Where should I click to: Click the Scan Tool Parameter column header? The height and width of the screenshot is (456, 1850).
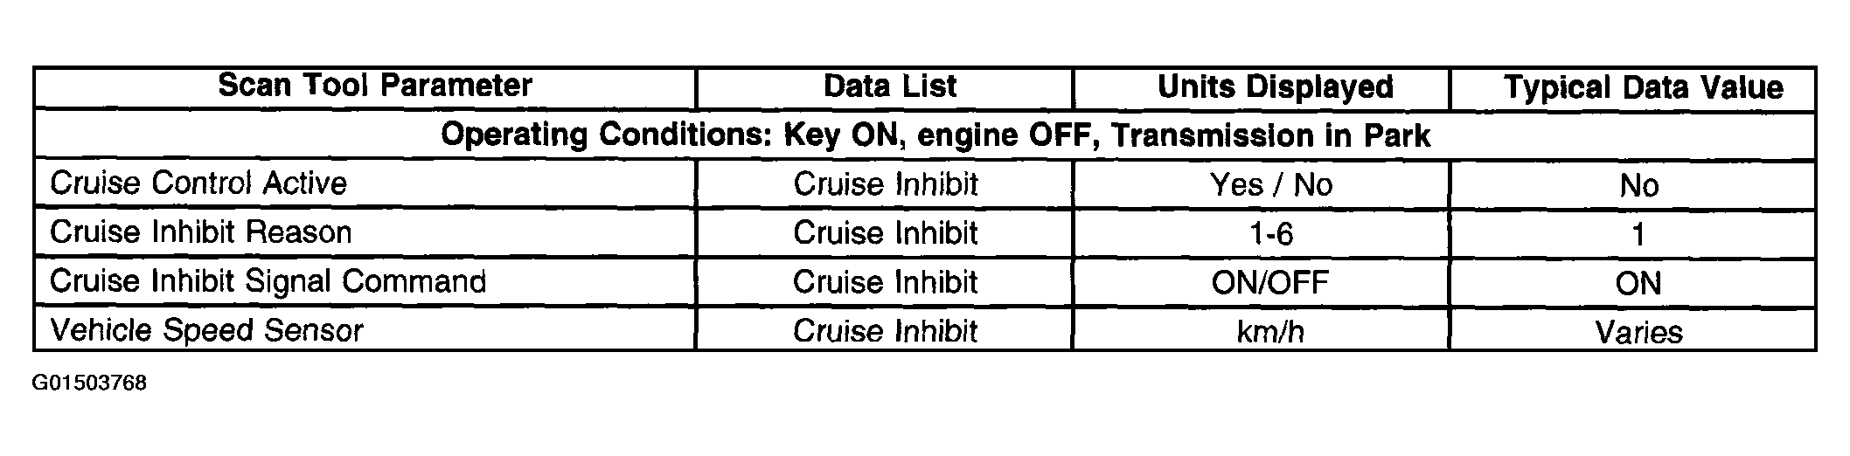point(374,86)
